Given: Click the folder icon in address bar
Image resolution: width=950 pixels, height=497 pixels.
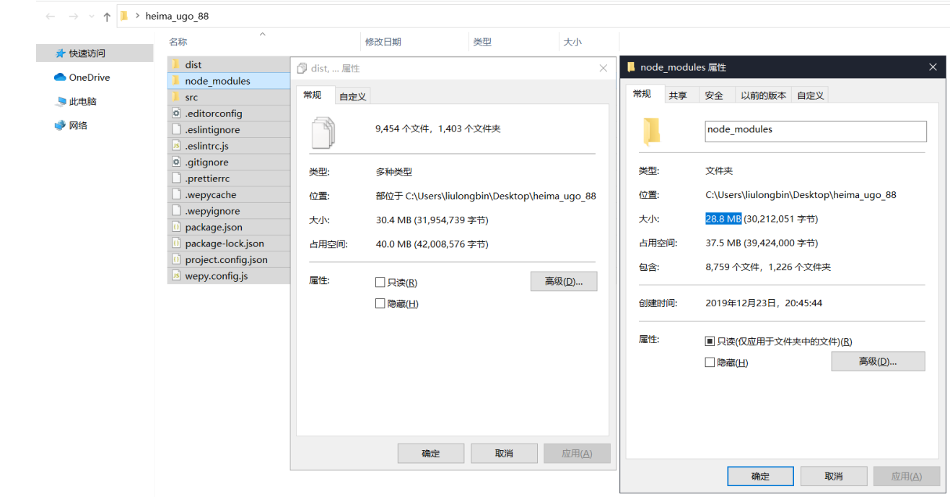Looking at the screenshot, I should tap(124, 15).
